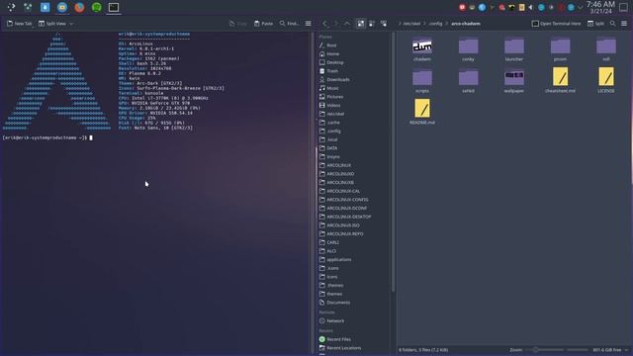Click the Places panel scrollbar
Image resolution: width=633 pixels, height=356 pixels.
point(394,161)
